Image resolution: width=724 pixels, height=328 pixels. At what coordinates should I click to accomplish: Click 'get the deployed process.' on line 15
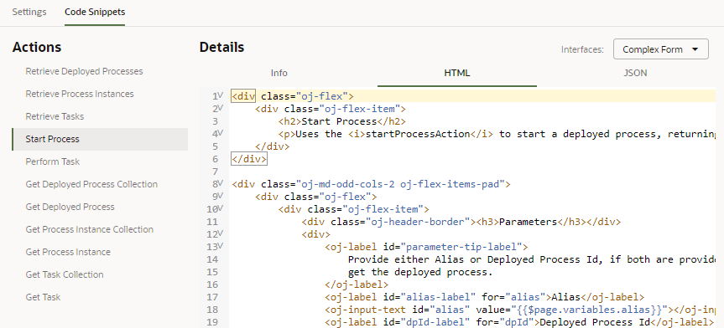click(x=420, y=272)
